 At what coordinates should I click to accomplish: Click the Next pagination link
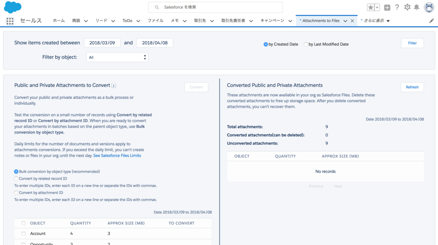pyautogui.click(x=338, y=186)
